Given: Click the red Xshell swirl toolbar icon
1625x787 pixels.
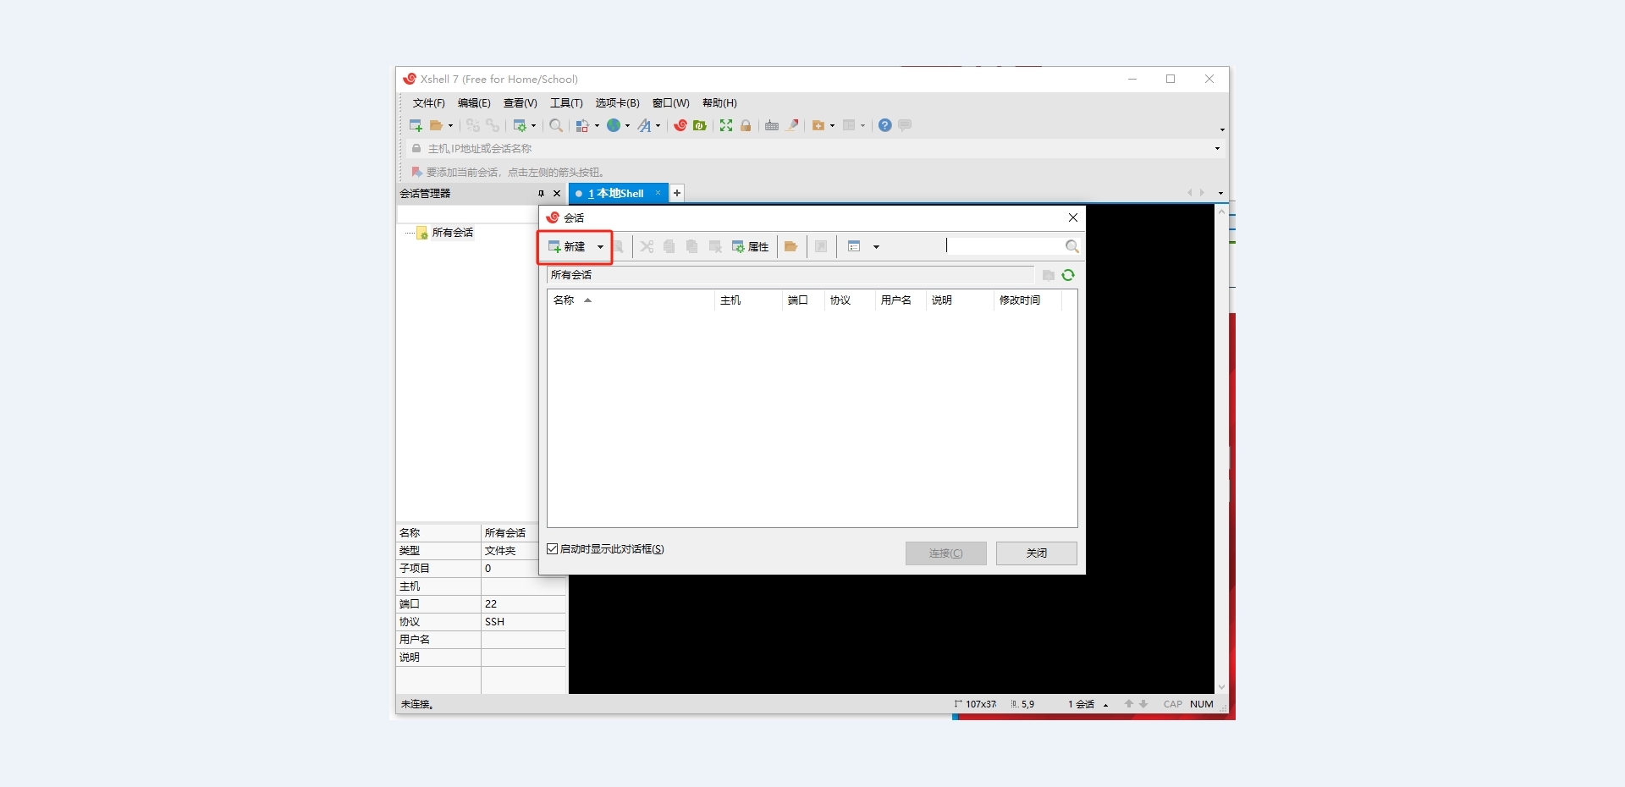Looking at the screenshot, I should (x=680, y=125).
